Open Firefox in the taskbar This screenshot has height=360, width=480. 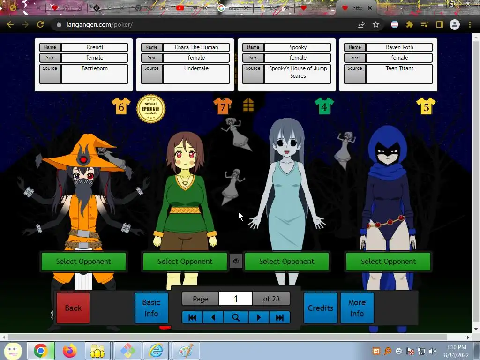[x=70, y=351]
